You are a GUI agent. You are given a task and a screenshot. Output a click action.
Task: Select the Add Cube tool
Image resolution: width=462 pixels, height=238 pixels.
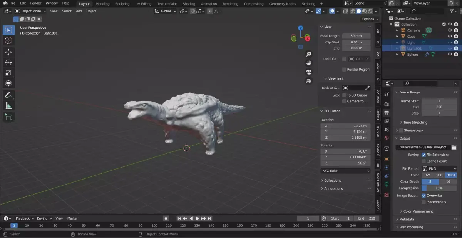coord(8,117)
